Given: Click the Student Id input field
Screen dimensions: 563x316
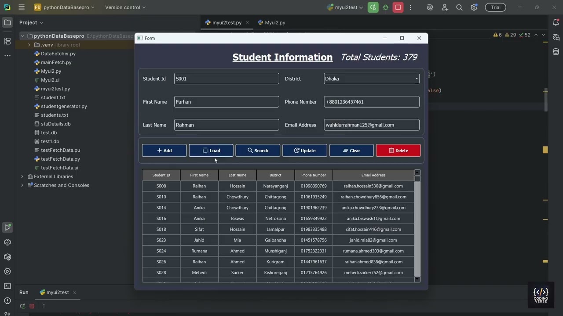Looking at the screenshot, I should (x=227, y=79).
